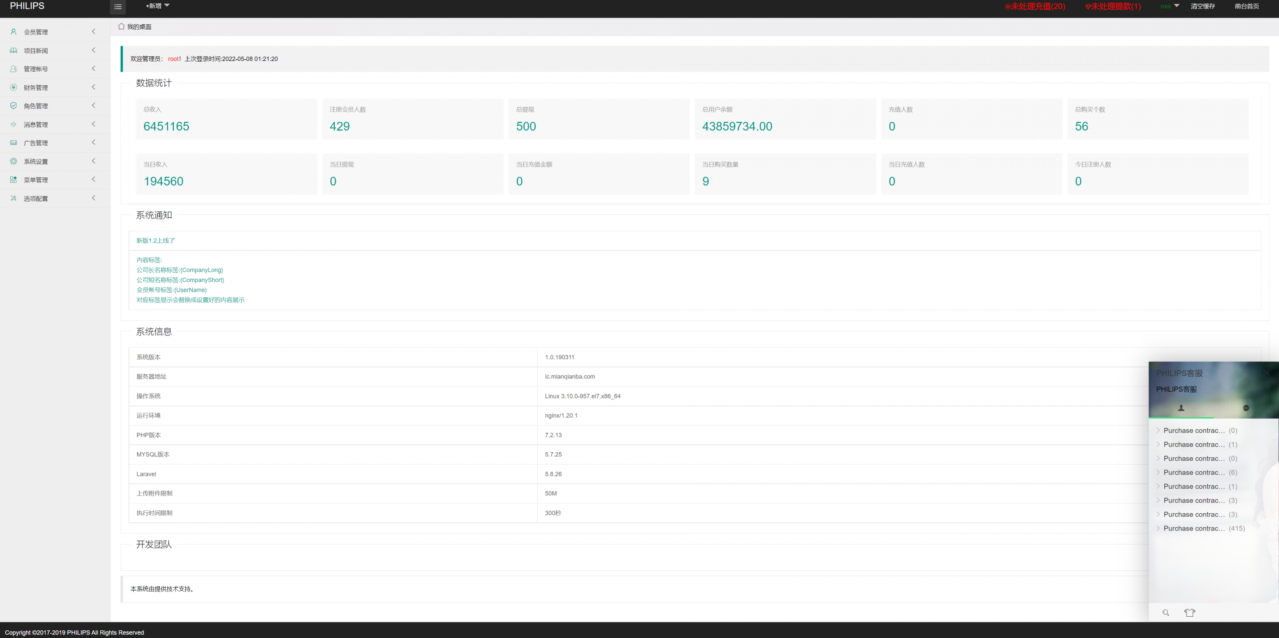Click the 消息管理 speaker icon
This screenshot has width=1279, height=638.
[x=13, y=124]
